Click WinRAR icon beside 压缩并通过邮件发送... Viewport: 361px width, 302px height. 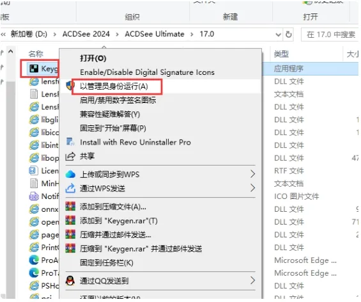point(70,234)
